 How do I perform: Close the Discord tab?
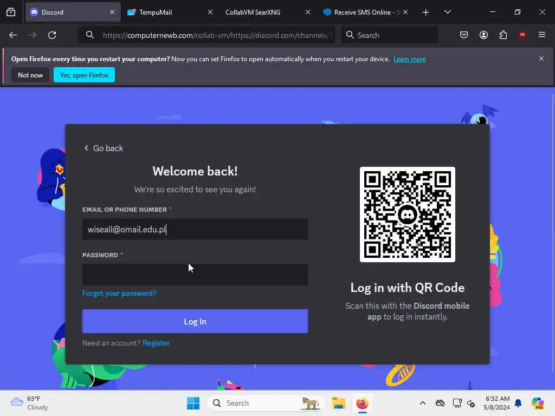[112, 12]
